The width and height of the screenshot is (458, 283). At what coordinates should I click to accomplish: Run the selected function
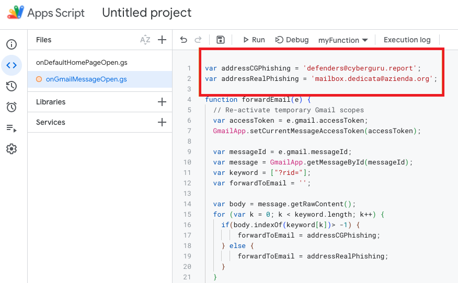click(254, 40)
